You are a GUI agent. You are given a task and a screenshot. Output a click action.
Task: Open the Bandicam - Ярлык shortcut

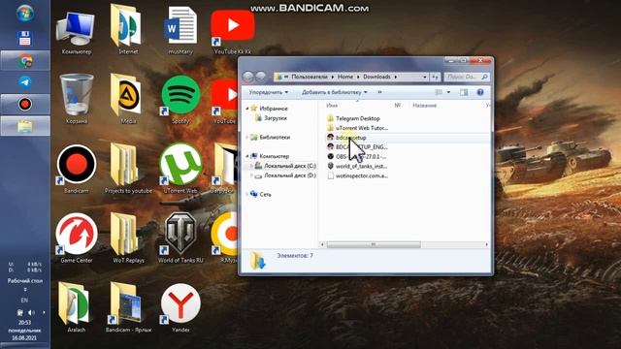(128, 306)
